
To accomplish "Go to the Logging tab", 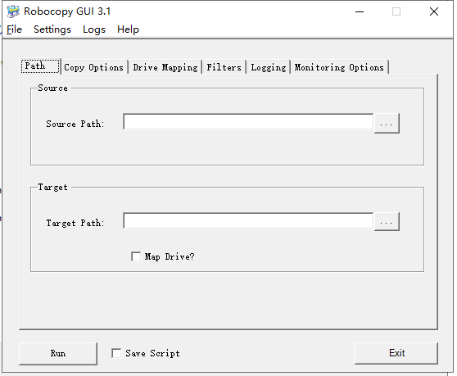I will (x=269, y=67).
